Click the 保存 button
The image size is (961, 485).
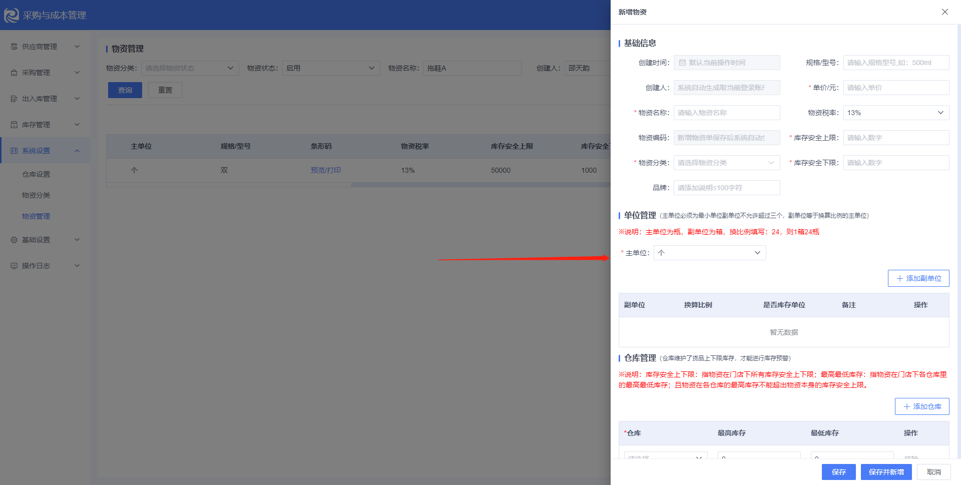click(x=839, y=472)
